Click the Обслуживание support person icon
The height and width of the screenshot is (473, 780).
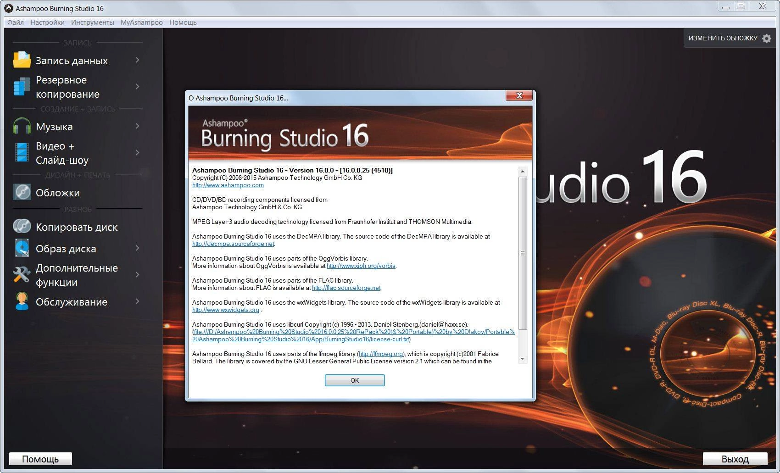[x=22, y=301]
